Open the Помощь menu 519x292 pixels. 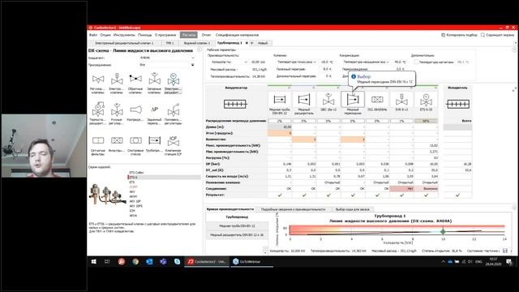144,35
